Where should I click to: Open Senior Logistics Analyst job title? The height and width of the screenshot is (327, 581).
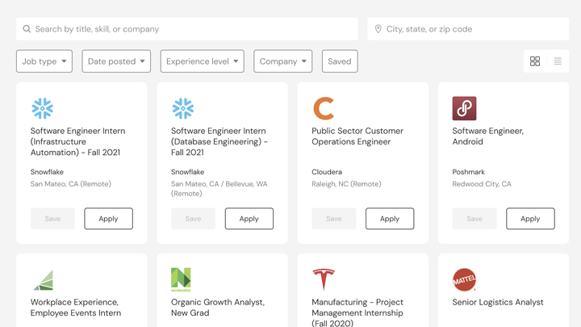click(498, 302)
